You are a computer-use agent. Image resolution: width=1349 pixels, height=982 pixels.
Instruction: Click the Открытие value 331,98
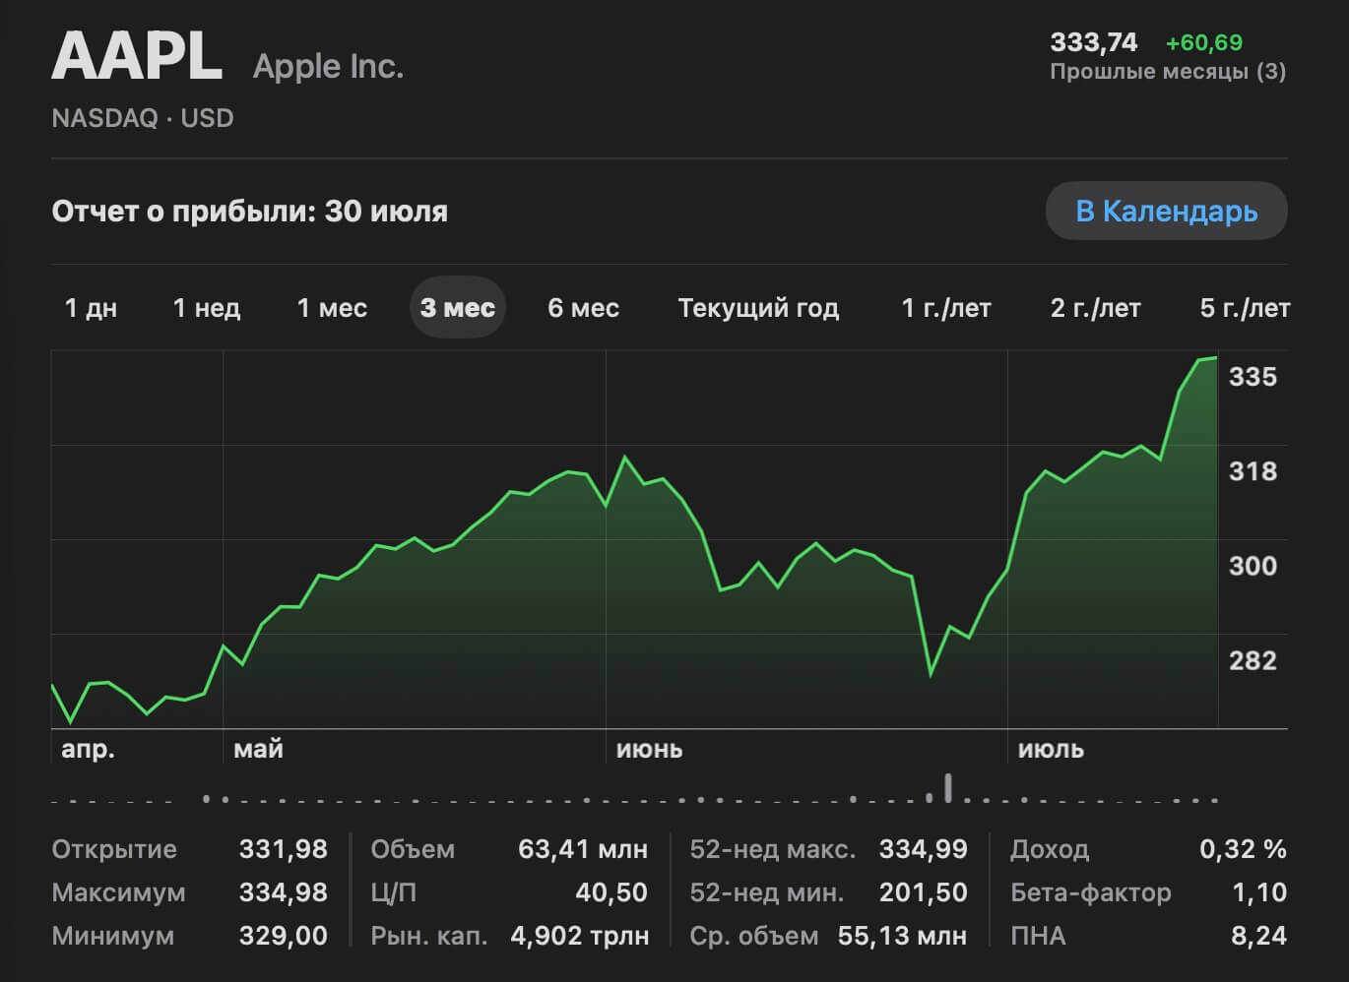point(283,848)
